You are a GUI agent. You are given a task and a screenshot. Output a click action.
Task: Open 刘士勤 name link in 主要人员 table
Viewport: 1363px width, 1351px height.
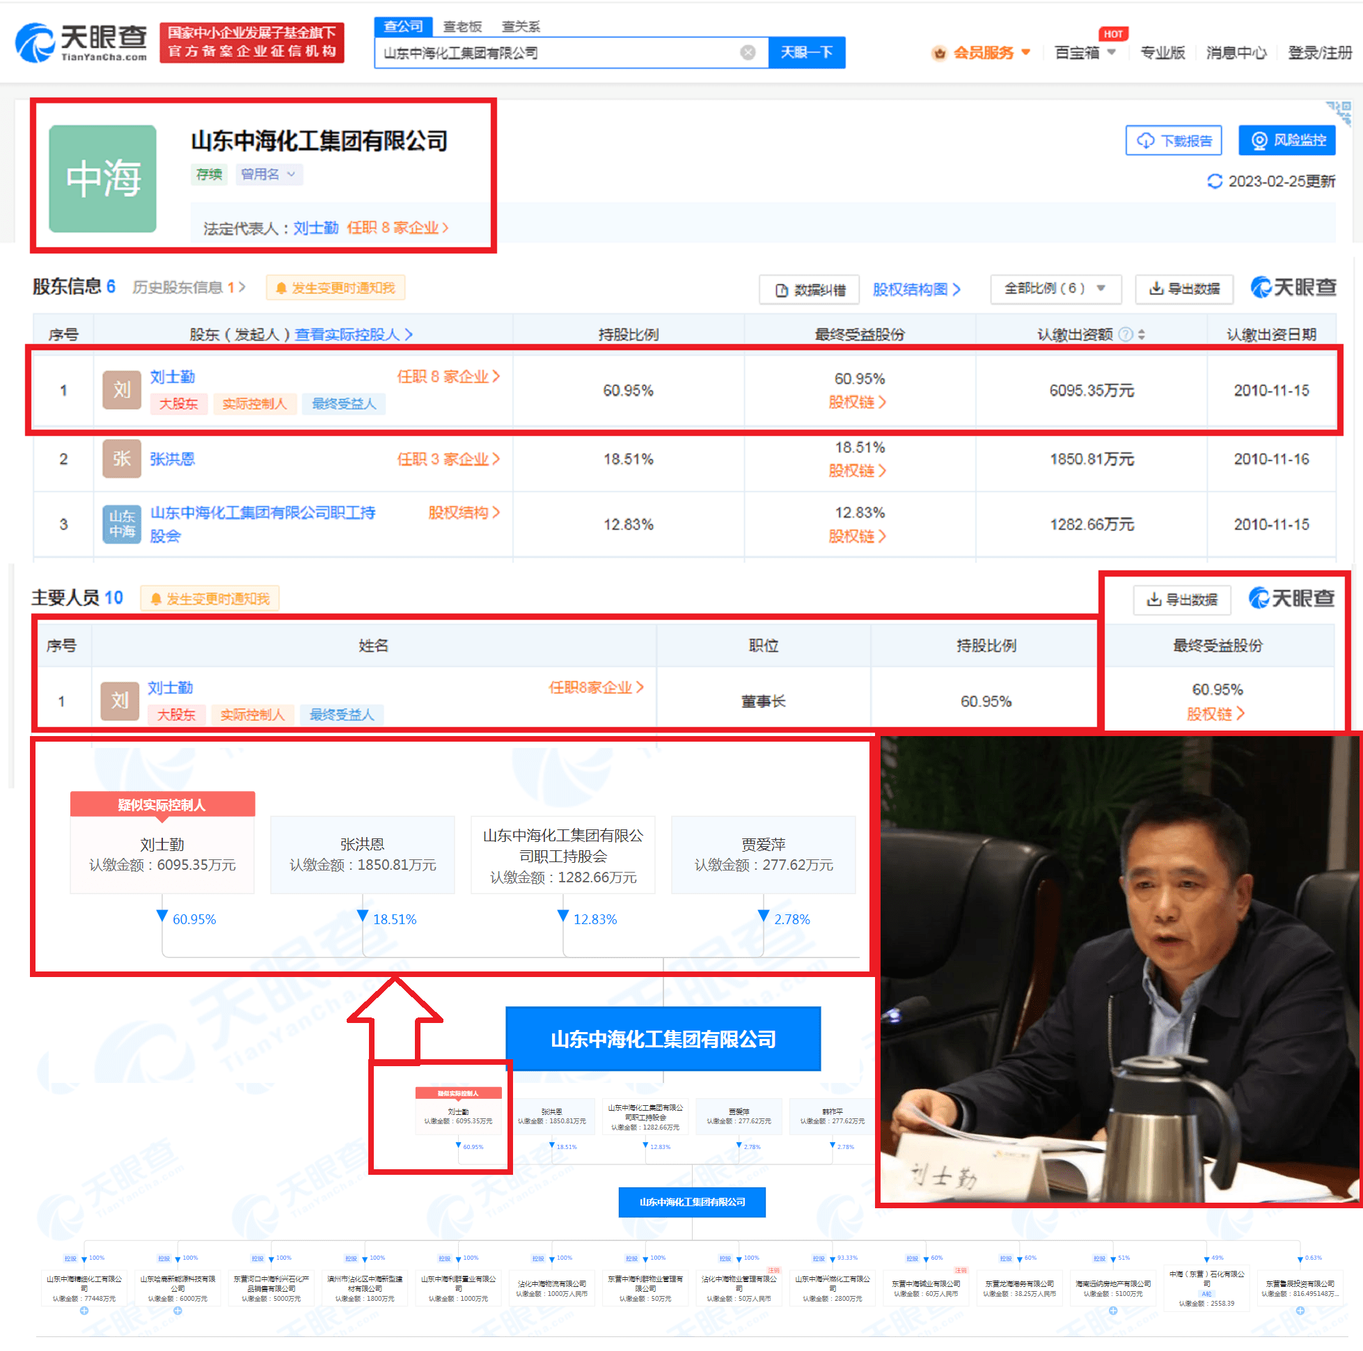170,687
